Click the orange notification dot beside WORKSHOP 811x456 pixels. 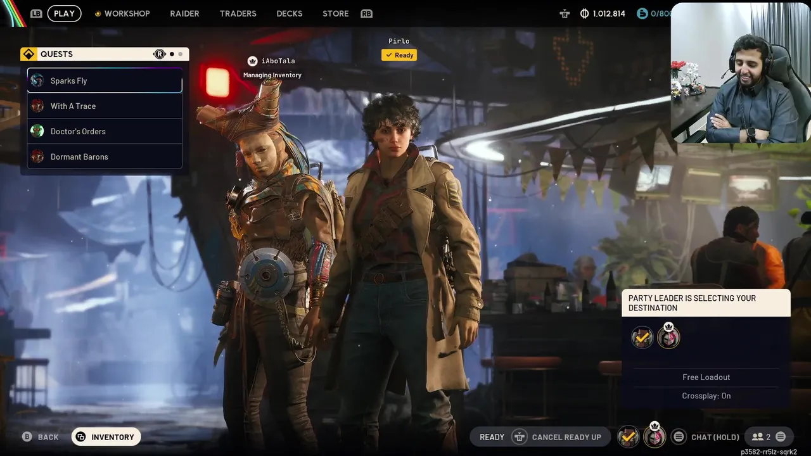[x=98, y=13]
